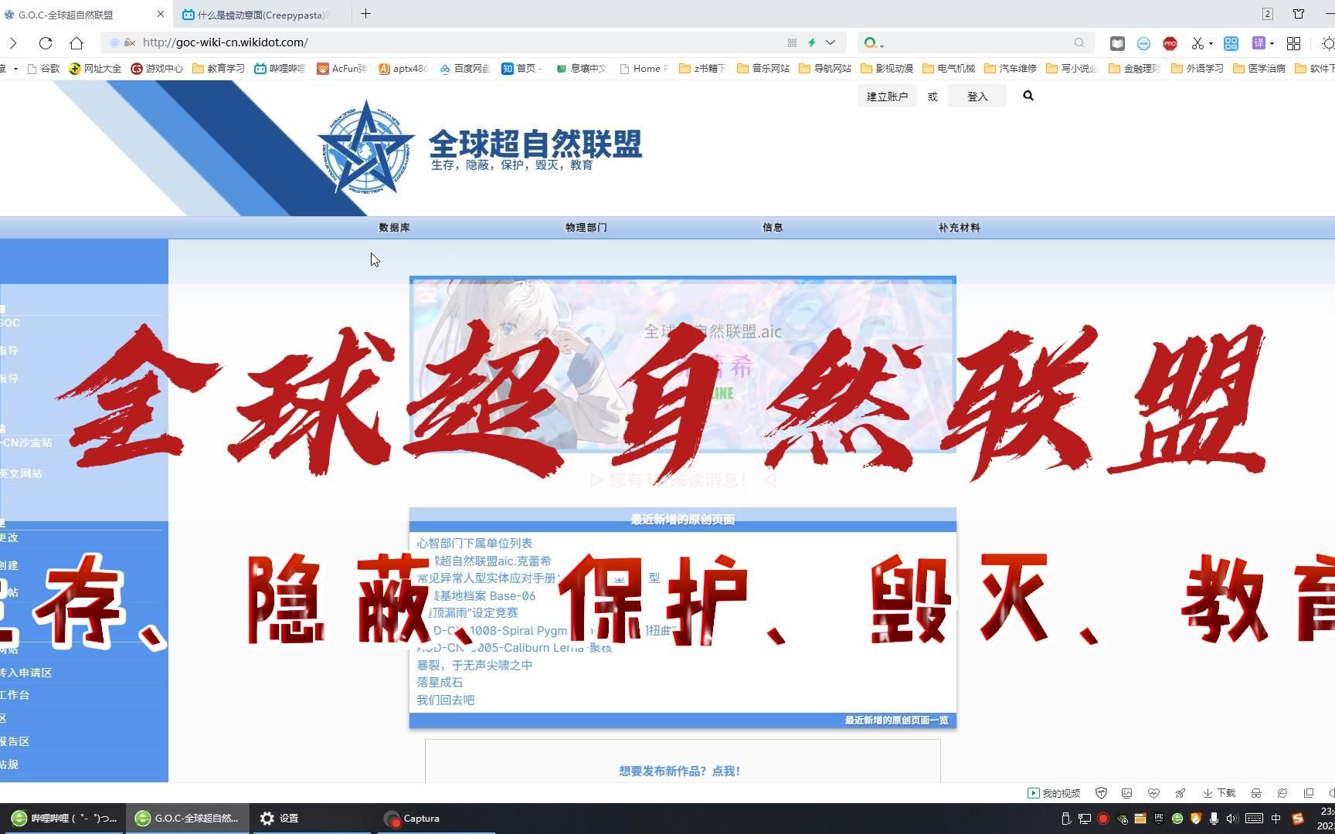The image size is (1335, 834).
Task: Open the volume speaker tray icon
Action: click(x=1231, y=819)
